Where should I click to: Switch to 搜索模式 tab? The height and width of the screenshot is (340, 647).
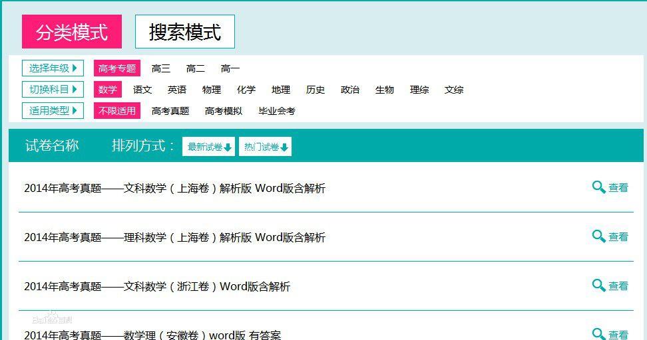tap(184, 32)
